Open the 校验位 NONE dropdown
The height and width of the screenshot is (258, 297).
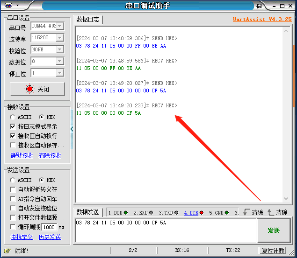[60, 49]
